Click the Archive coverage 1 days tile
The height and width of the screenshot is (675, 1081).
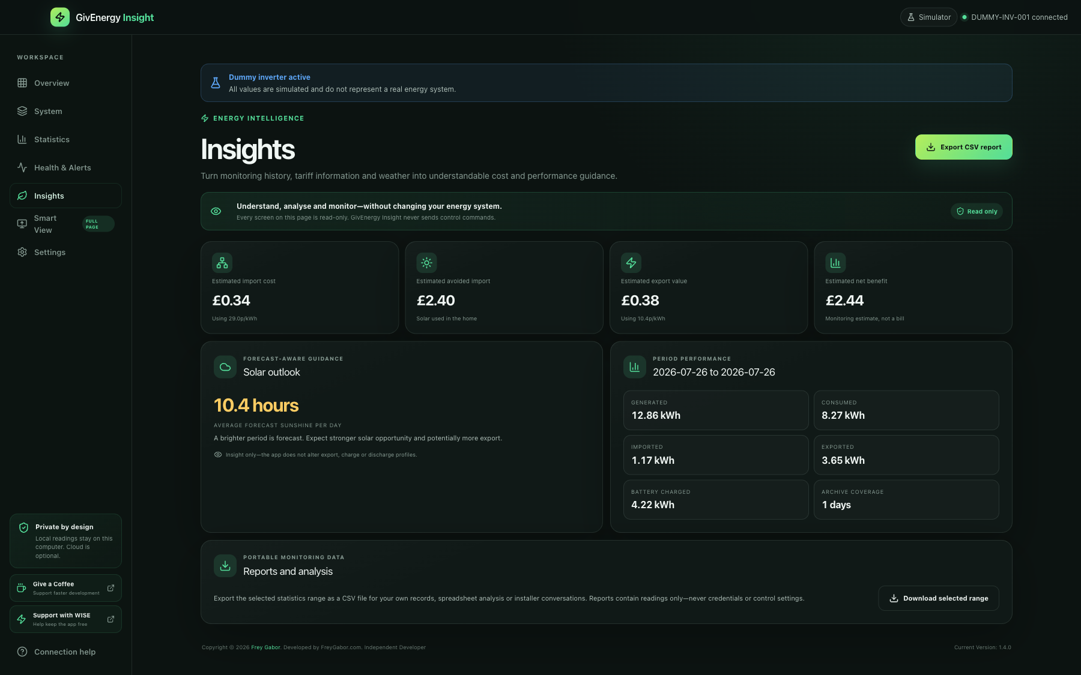coord(906,499)
